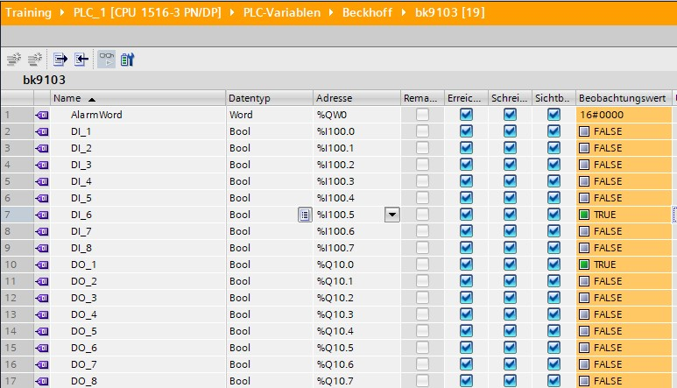Viewport: 677px width, 388px height.
Task: Click Sichtb.. column header
Action: point(554,98)
